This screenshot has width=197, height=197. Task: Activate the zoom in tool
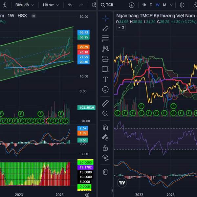(x=105, y=113)
